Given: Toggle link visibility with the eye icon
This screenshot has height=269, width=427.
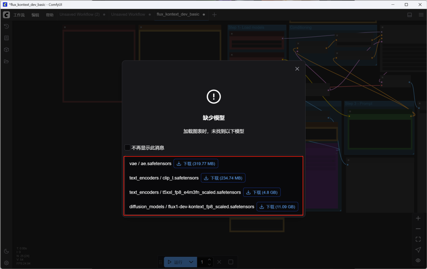Looking at the screenshot, I should [418, 260].
